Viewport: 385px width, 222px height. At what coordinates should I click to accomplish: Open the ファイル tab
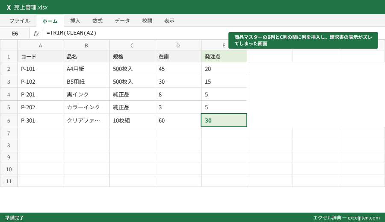tap(20, 21)
